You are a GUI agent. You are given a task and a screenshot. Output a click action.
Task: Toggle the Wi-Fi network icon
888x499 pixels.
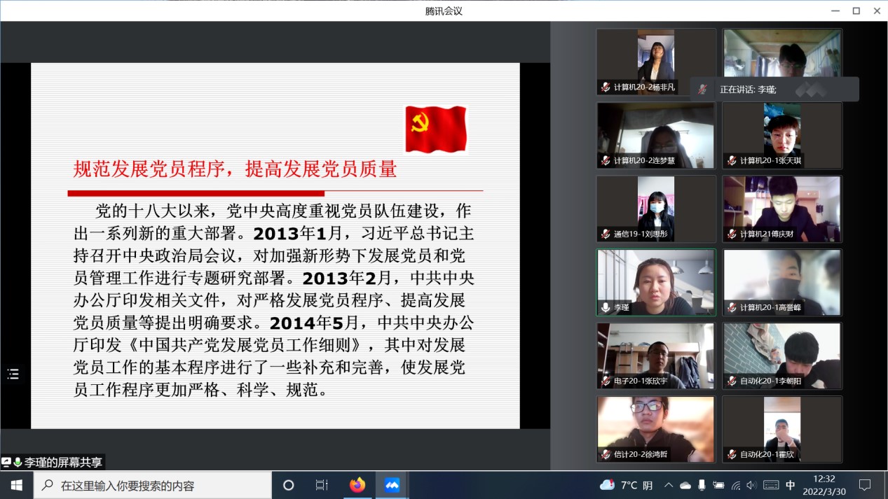pyautogui.click(x=735, y=485)
